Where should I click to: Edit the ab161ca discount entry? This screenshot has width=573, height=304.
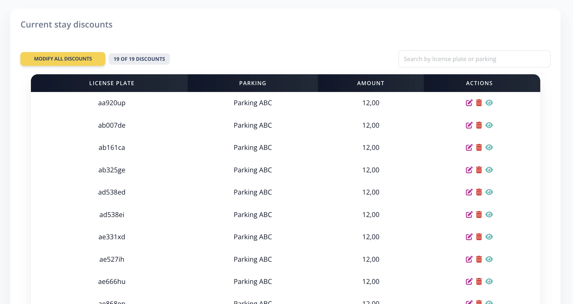469,148
